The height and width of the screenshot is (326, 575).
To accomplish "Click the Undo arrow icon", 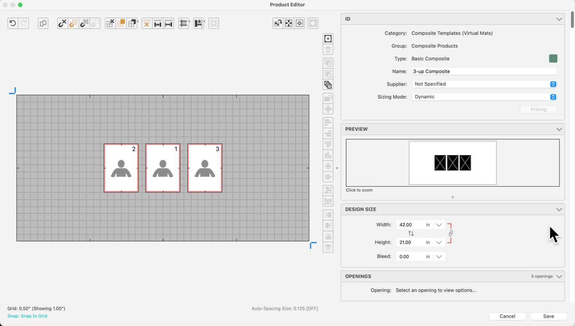I will click(13, 23).
